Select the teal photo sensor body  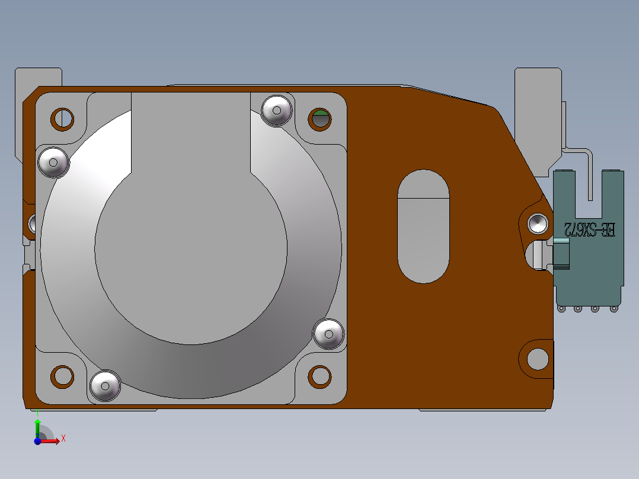pos(589,239)
